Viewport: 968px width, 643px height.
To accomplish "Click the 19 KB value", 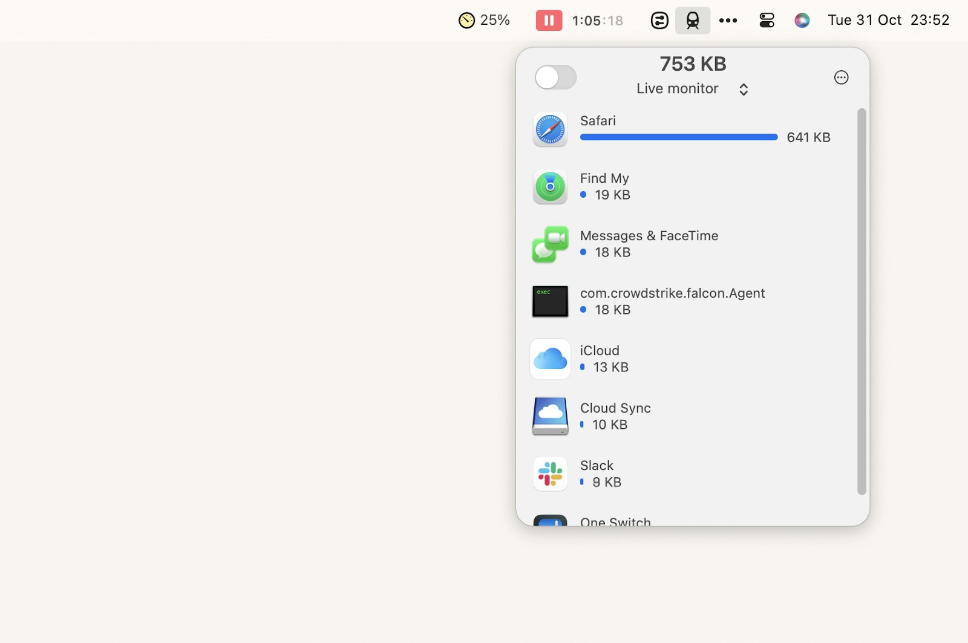I will (x=612, y=195).
